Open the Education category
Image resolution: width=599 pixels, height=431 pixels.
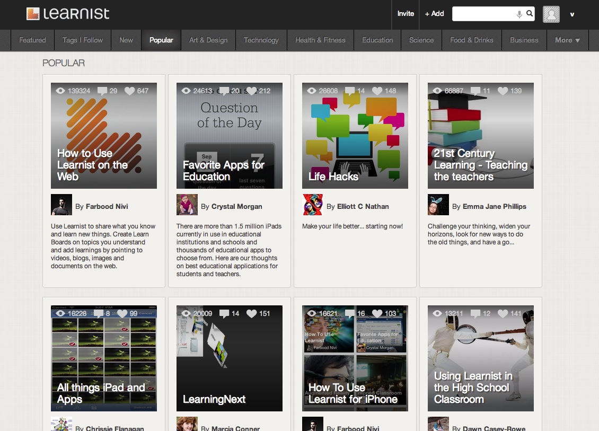(377, 40)
